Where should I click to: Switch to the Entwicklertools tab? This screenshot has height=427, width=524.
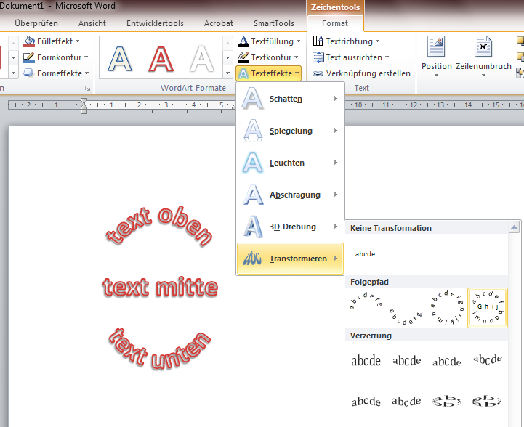pyautogui.click(x=155, y=23)
